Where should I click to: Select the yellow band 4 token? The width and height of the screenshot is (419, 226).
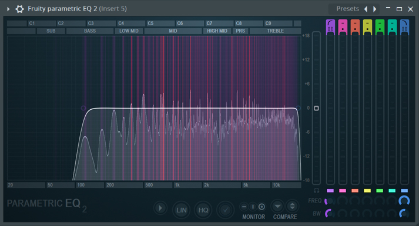(367, 27)
